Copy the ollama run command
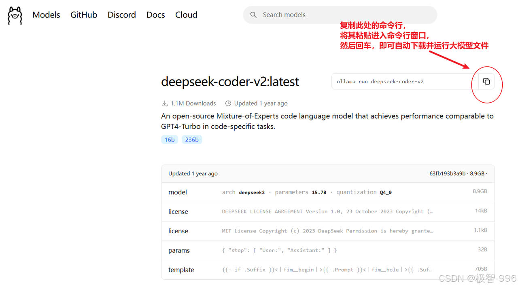The width and height of the screenshot is (518, 287). pos(486,81)
